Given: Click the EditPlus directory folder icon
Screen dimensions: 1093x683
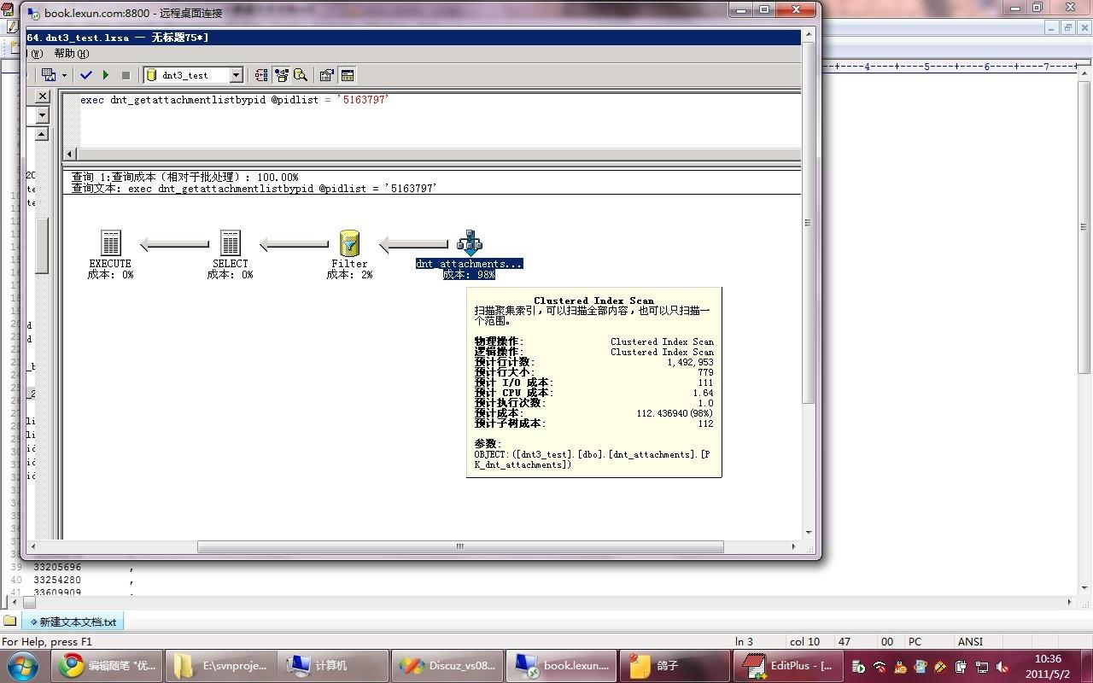Looking at the screenshot, I should coord(10,622).
